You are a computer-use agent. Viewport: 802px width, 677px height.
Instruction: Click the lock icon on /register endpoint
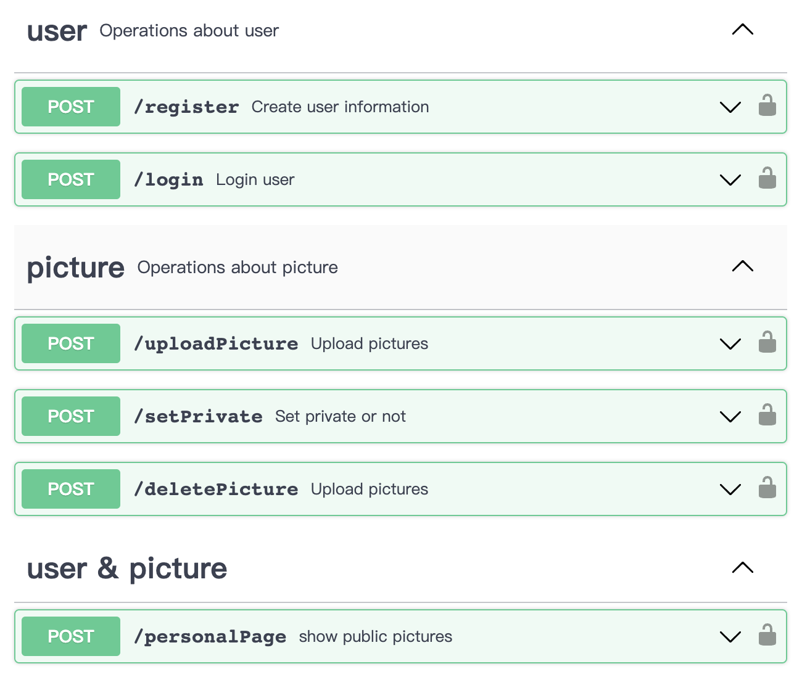(x=767, y=105)
